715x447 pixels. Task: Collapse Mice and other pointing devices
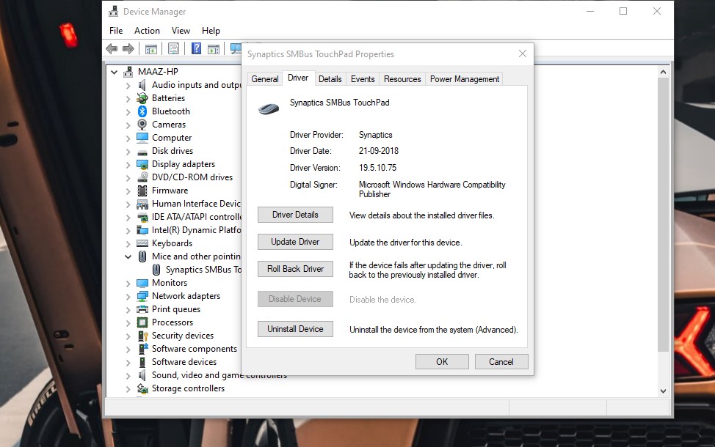[128, 256]
